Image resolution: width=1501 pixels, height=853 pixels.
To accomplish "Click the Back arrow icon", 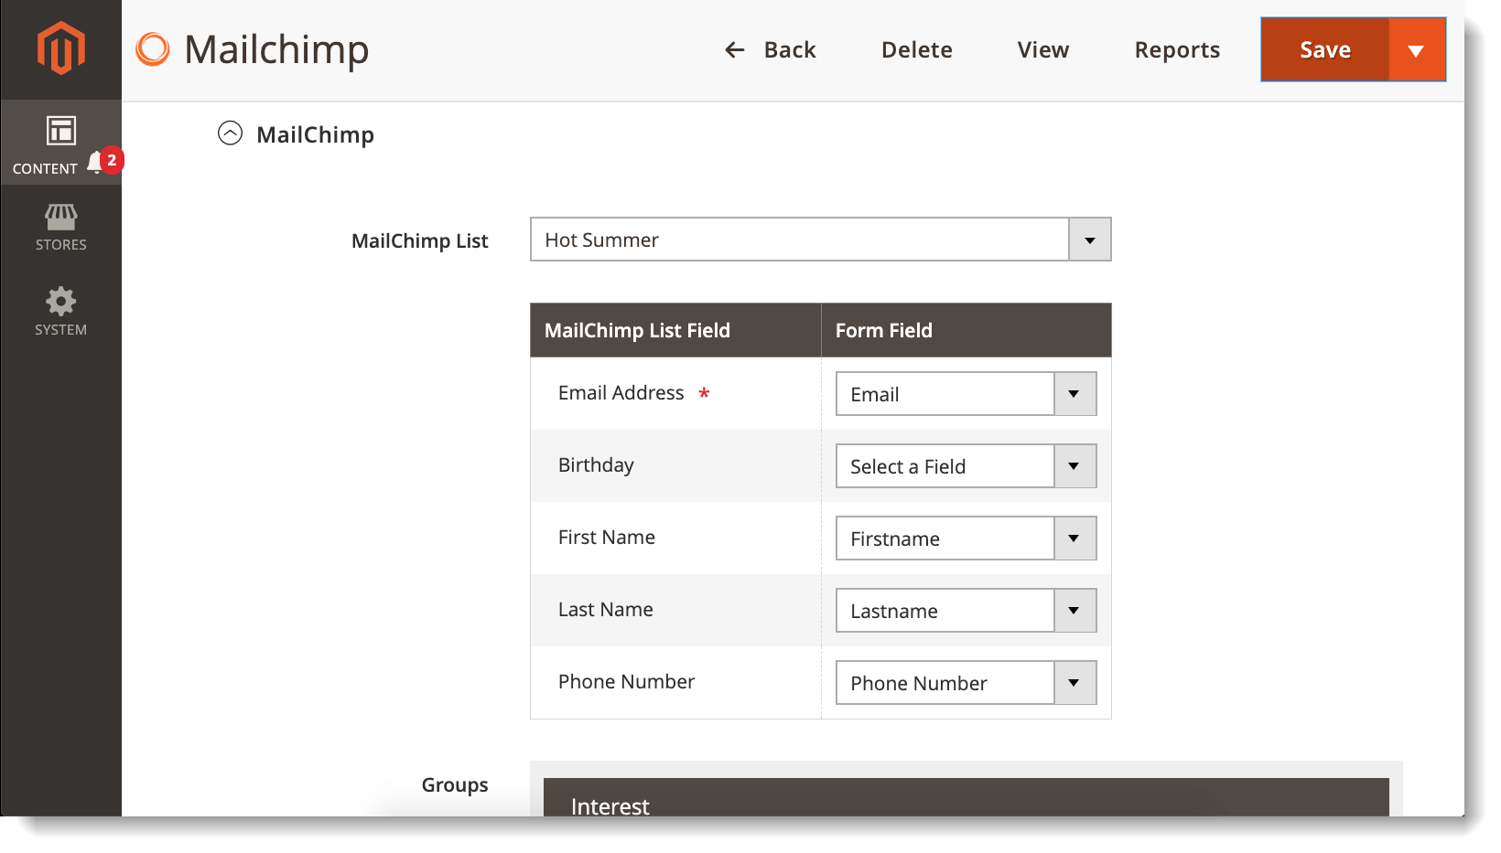I will [x=735, y=50].
